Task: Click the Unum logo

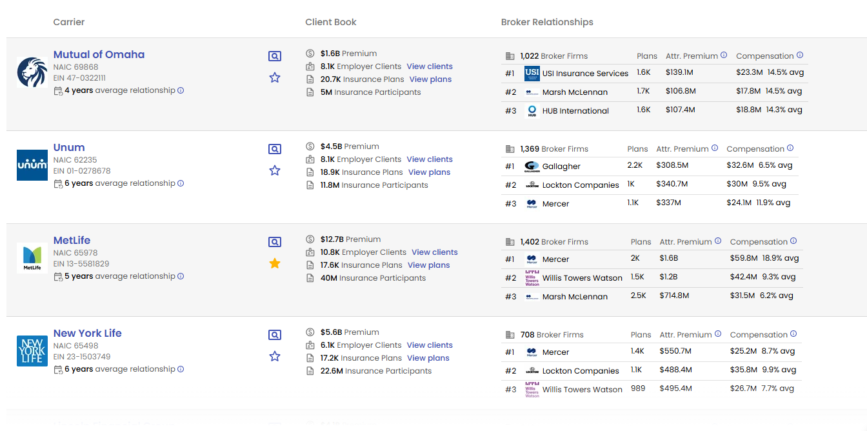Action: click(x=32, y=165)
